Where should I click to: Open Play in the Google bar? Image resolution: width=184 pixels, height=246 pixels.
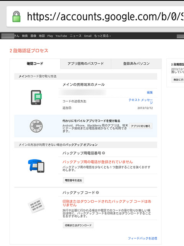point(50,36)
